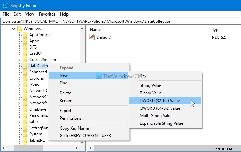Image resolution: width=241 pixels, height=152 pixels.
Task: Select QWORD (64-bit) Value
Action: pos(165,108)
